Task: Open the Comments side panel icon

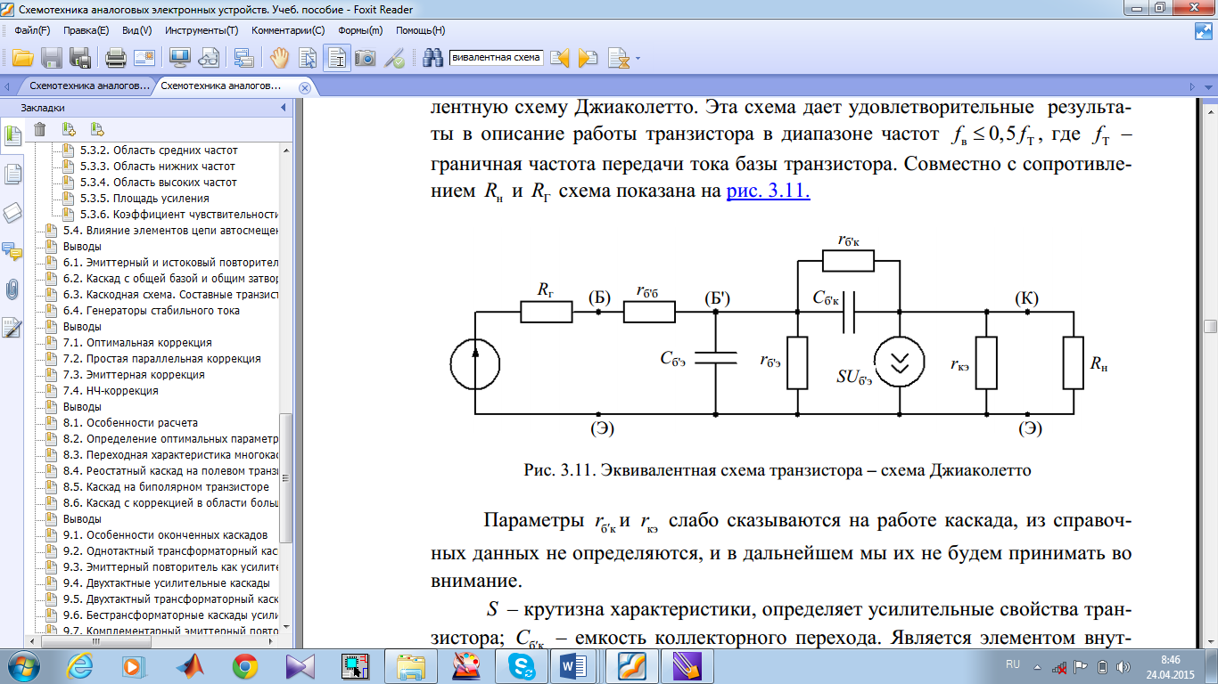Action: click(12, 251)
